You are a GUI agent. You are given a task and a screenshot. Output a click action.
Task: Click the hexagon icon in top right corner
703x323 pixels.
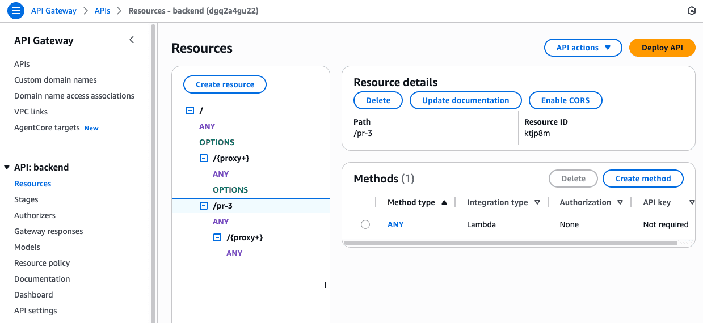[691, 11]
